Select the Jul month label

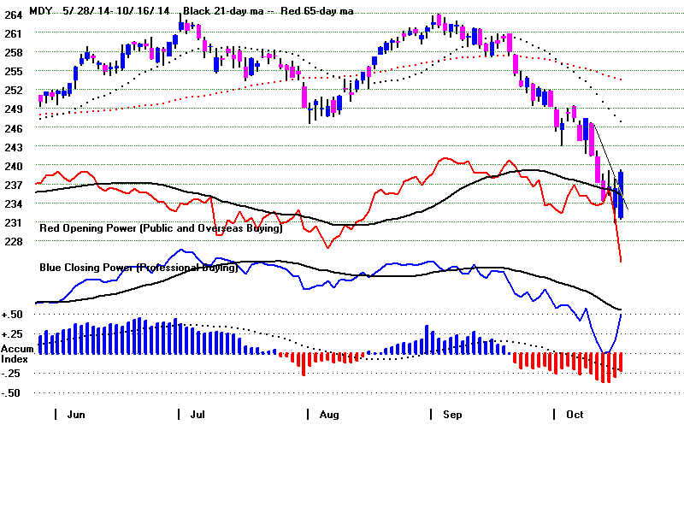coord(198,415)
